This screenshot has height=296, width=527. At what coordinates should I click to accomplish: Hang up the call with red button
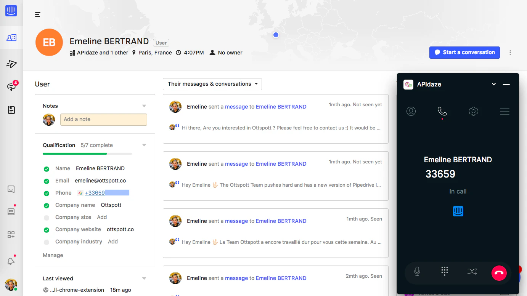click(499, 273)
